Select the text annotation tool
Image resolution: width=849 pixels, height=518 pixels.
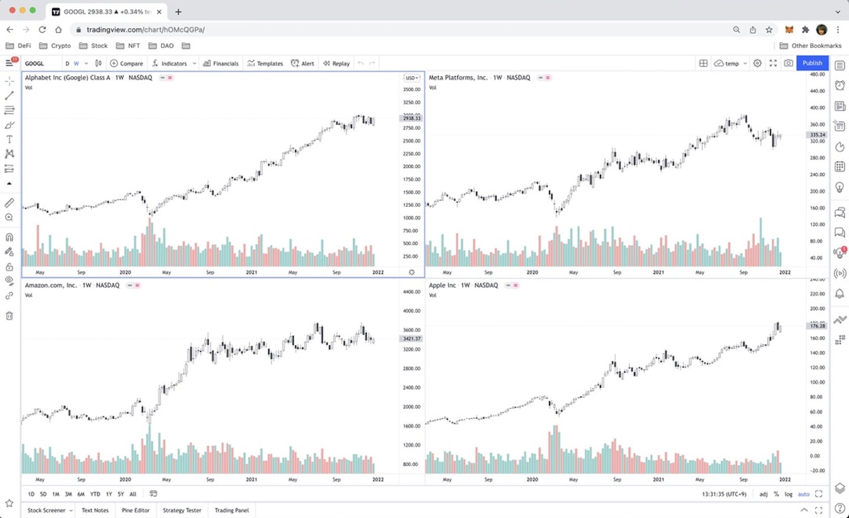tap(9, 139)
